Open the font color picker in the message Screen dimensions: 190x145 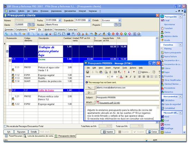tap(121, 77)
